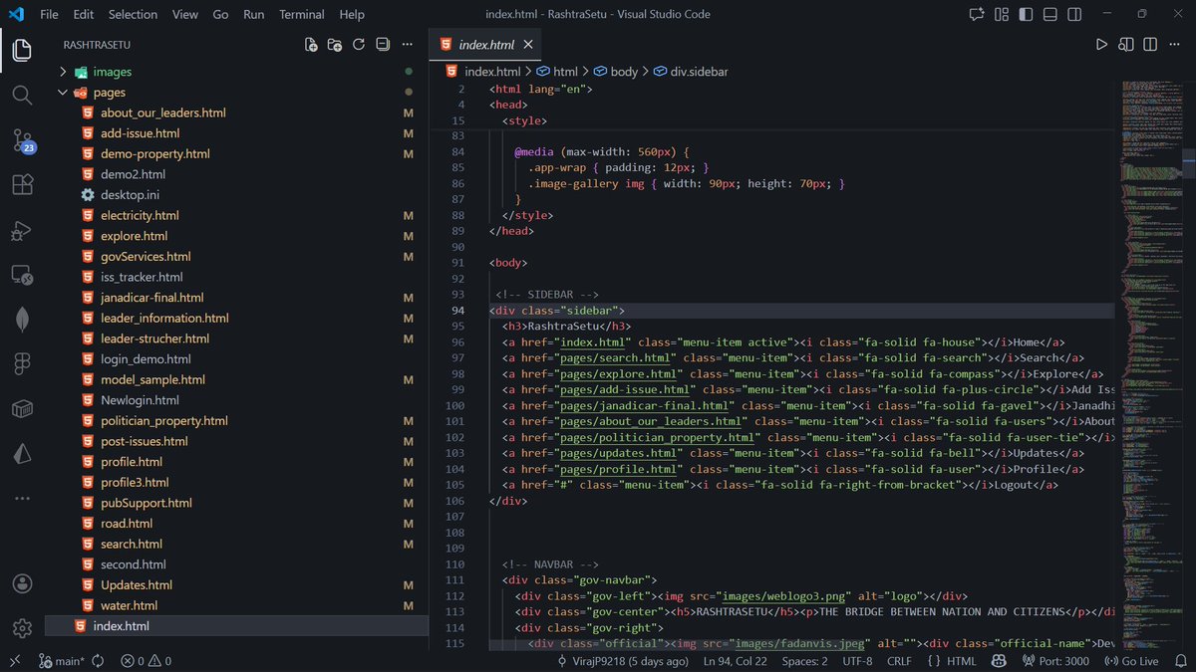Screen dimensions: 1196x672
Task: Open the Explorer view in activity bar
Action: tap(22, 51)
